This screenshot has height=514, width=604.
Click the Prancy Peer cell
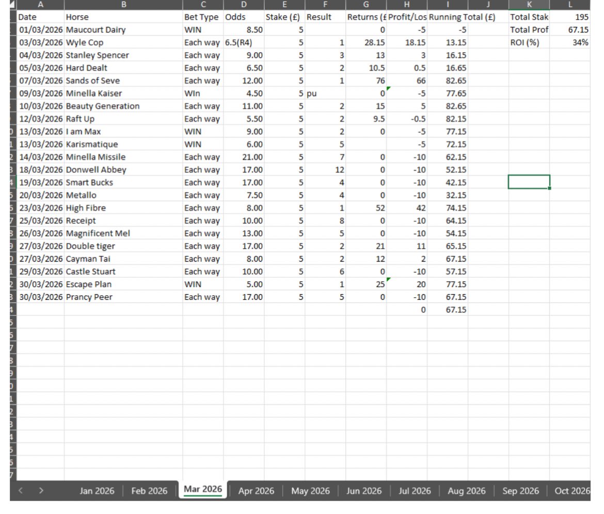click(x=123, y=296)
